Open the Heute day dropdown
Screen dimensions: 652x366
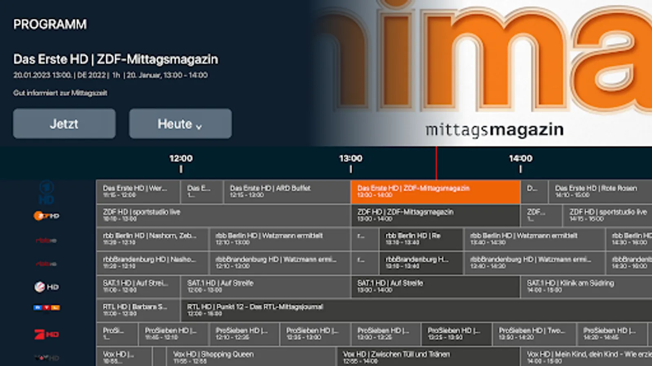pyautogui.click(x=181, y=124)
